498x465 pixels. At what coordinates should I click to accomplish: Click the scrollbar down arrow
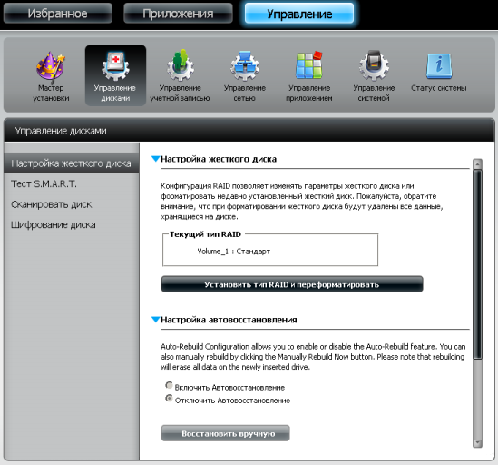click(477, 442)
